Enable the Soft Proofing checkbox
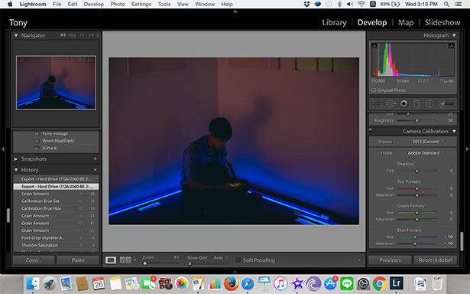Viewport: 470px width, 294px height. [238, 260]
